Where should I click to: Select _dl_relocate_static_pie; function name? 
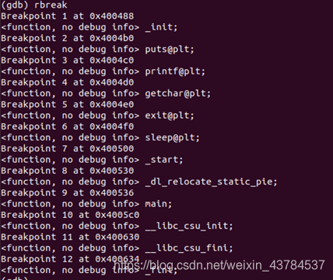[211, 181]
